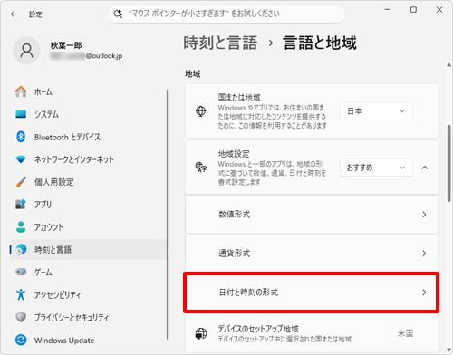This screenshot has width=453, height=355.
Task: Click the Windows Update sync icon
Action: click(x=21, y=340)
